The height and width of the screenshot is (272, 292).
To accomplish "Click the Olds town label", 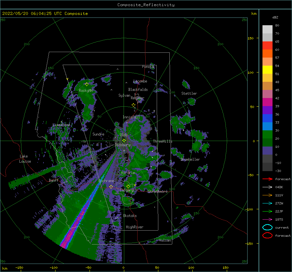I will 124,135.
